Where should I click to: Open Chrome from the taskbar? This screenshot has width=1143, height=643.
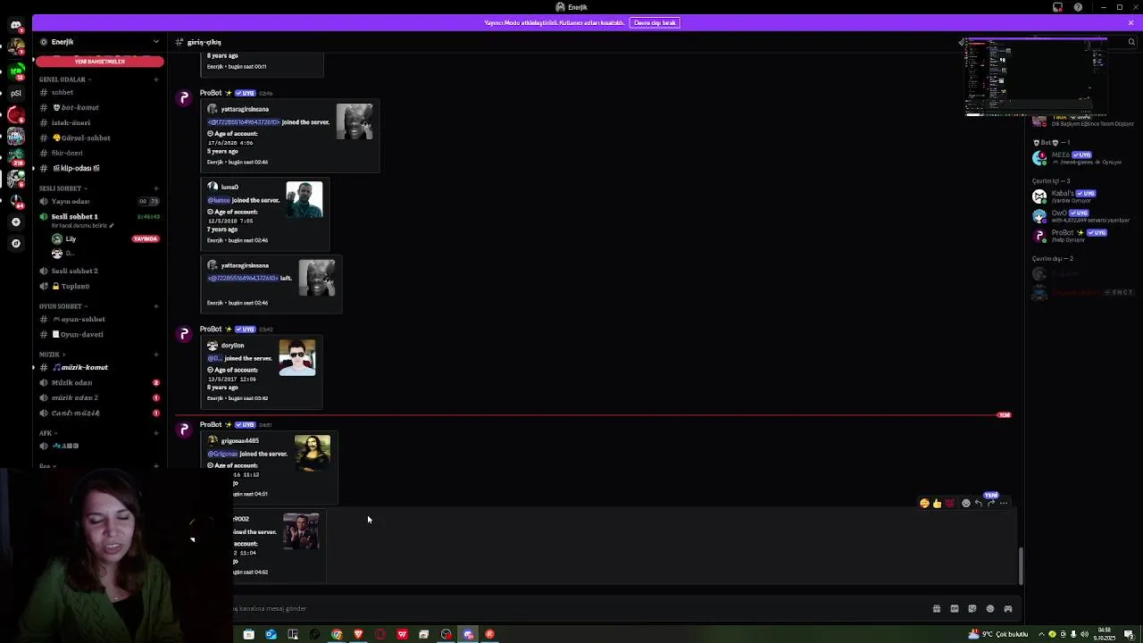337,635
